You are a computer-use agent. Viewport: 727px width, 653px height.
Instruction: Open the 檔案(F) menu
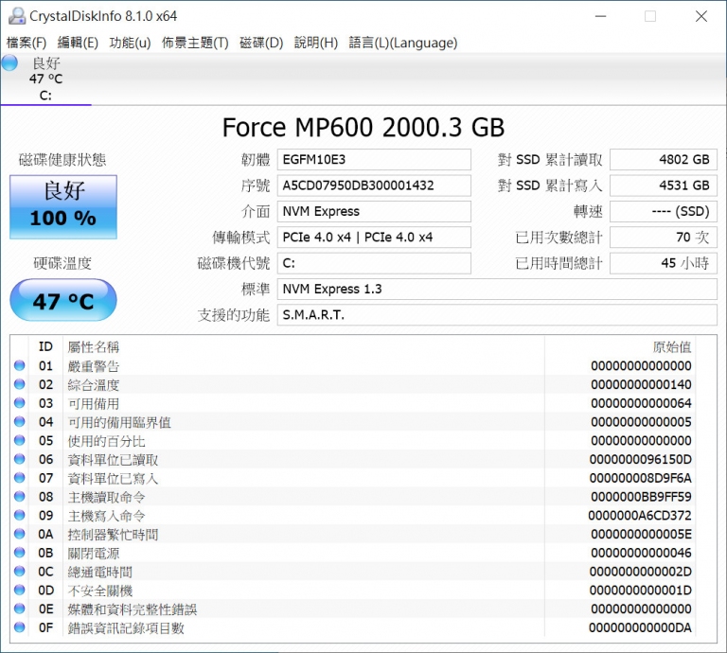pyautogui.click(x=27, y=43)
